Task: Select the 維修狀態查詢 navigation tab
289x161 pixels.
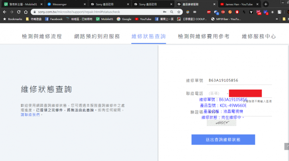Action: click(x=149, y=36)
